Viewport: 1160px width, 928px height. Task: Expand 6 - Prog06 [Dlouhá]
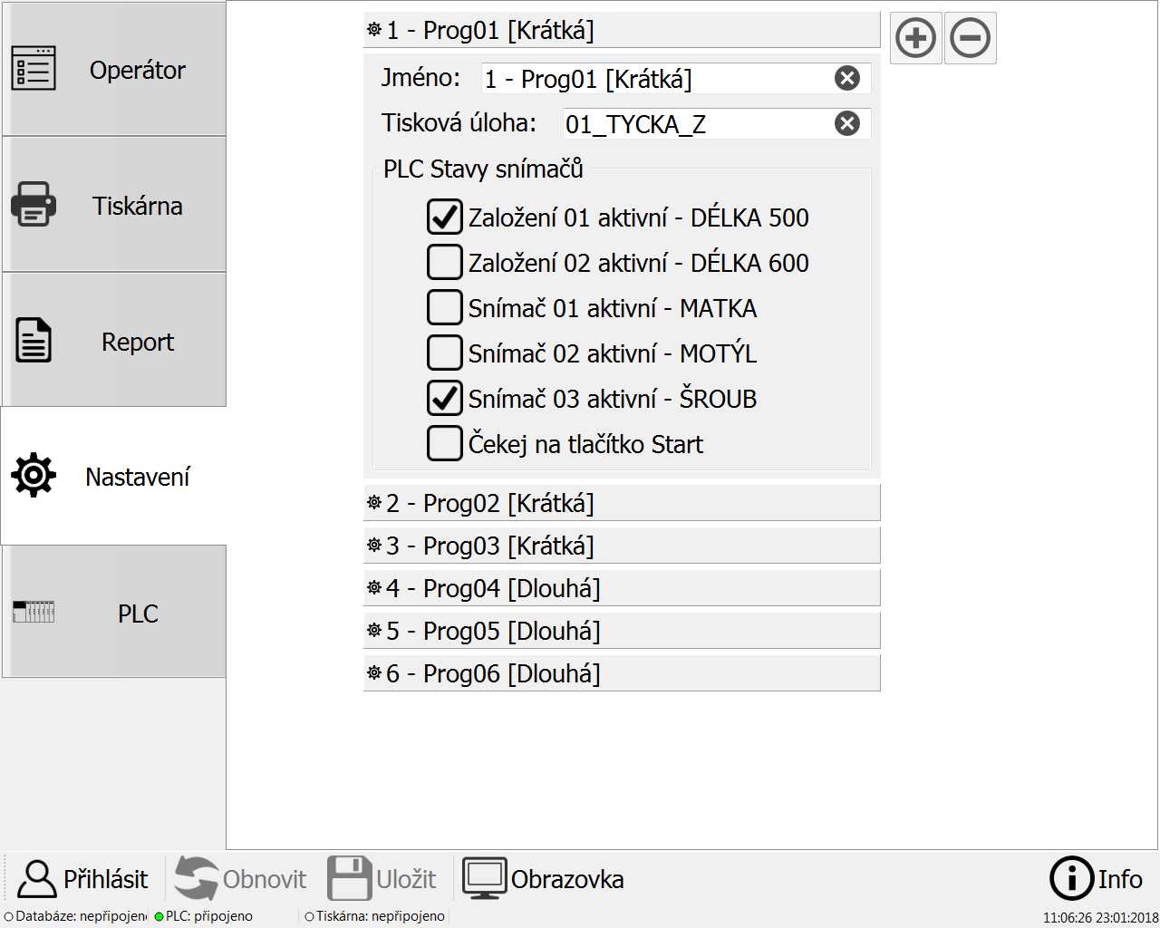coord(622,673)
